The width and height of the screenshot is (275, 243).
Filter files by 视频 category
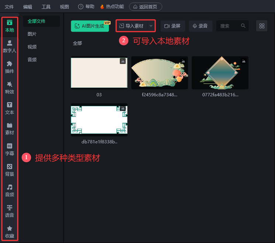coord(32,47)
